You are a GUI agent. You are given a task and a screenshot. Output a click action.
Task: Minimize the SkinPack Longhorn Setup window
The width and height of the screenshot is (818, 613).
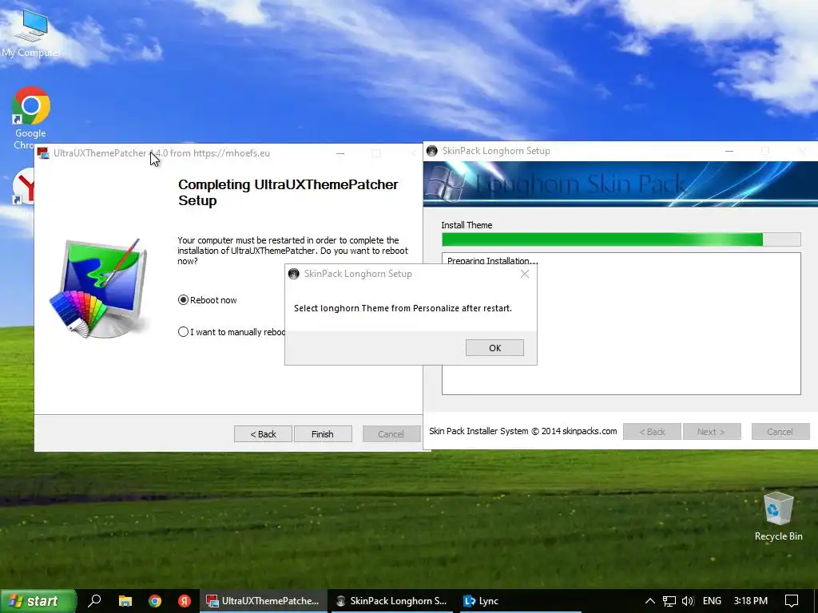click(729, 151)
